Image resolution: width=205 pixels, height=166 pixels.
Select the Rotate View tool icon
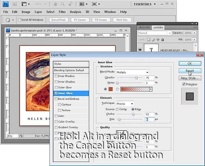click(x=70, y=4)
